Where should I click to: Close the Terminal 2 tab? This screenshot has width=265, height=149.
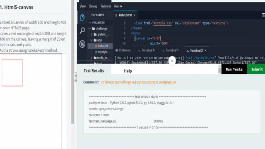coord(205,50)
